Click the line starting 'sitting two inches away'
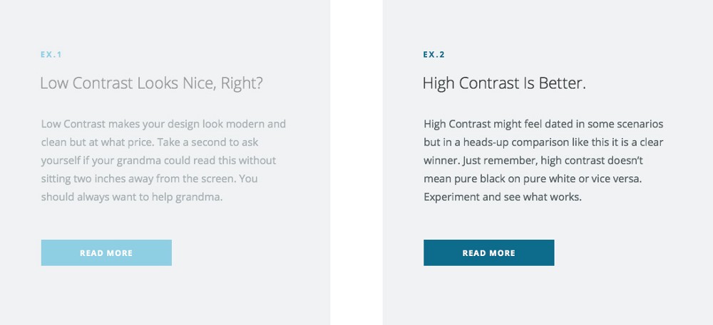Viewport: 713px width, 325px height. [149, 179]
